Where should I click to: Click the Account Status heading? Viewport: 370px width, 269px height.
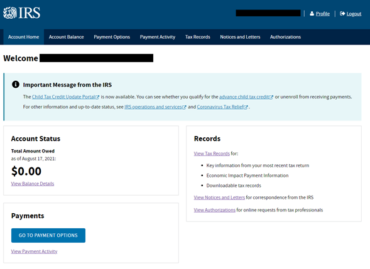[x=36, y=139]
